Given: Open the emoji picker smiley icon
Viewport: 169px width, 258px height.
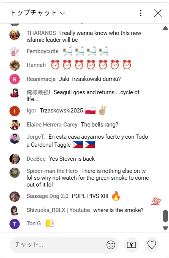Looking at the screenshot, I should pos(111,245).
